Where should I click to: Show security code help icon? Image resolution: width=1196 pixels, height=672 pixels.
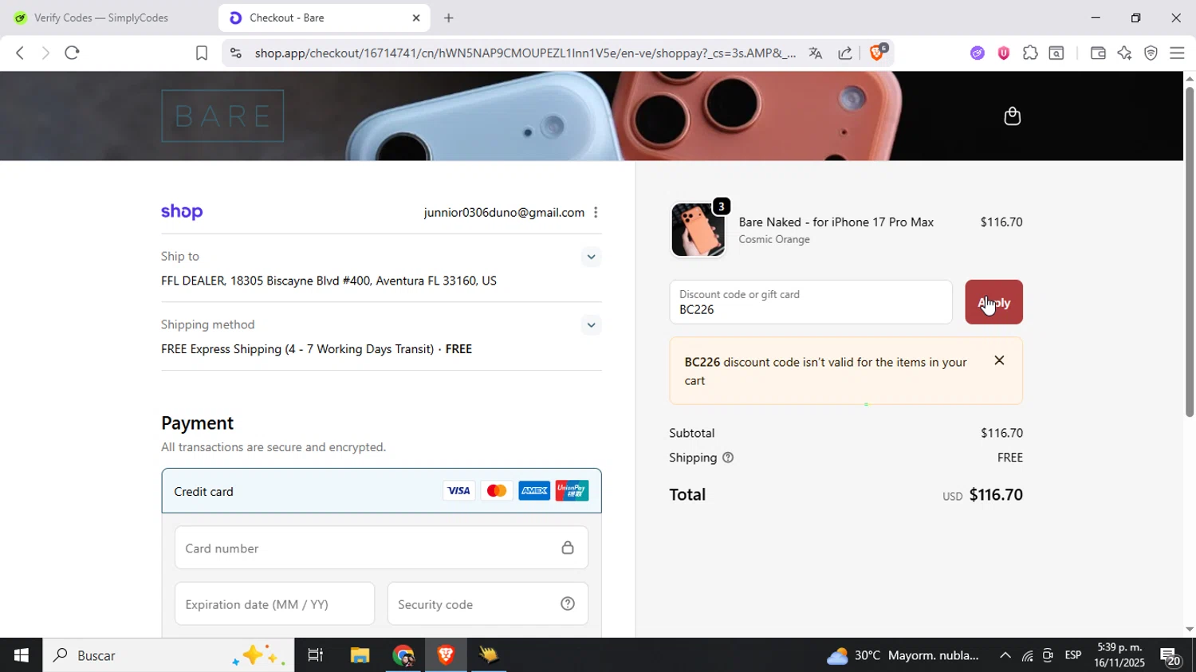pos(568,603)
